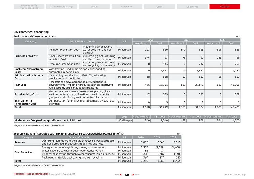The height and width of the screenshot is (179, 254).
Task: Open the Social section tab
Action: (x=159, y=7)
